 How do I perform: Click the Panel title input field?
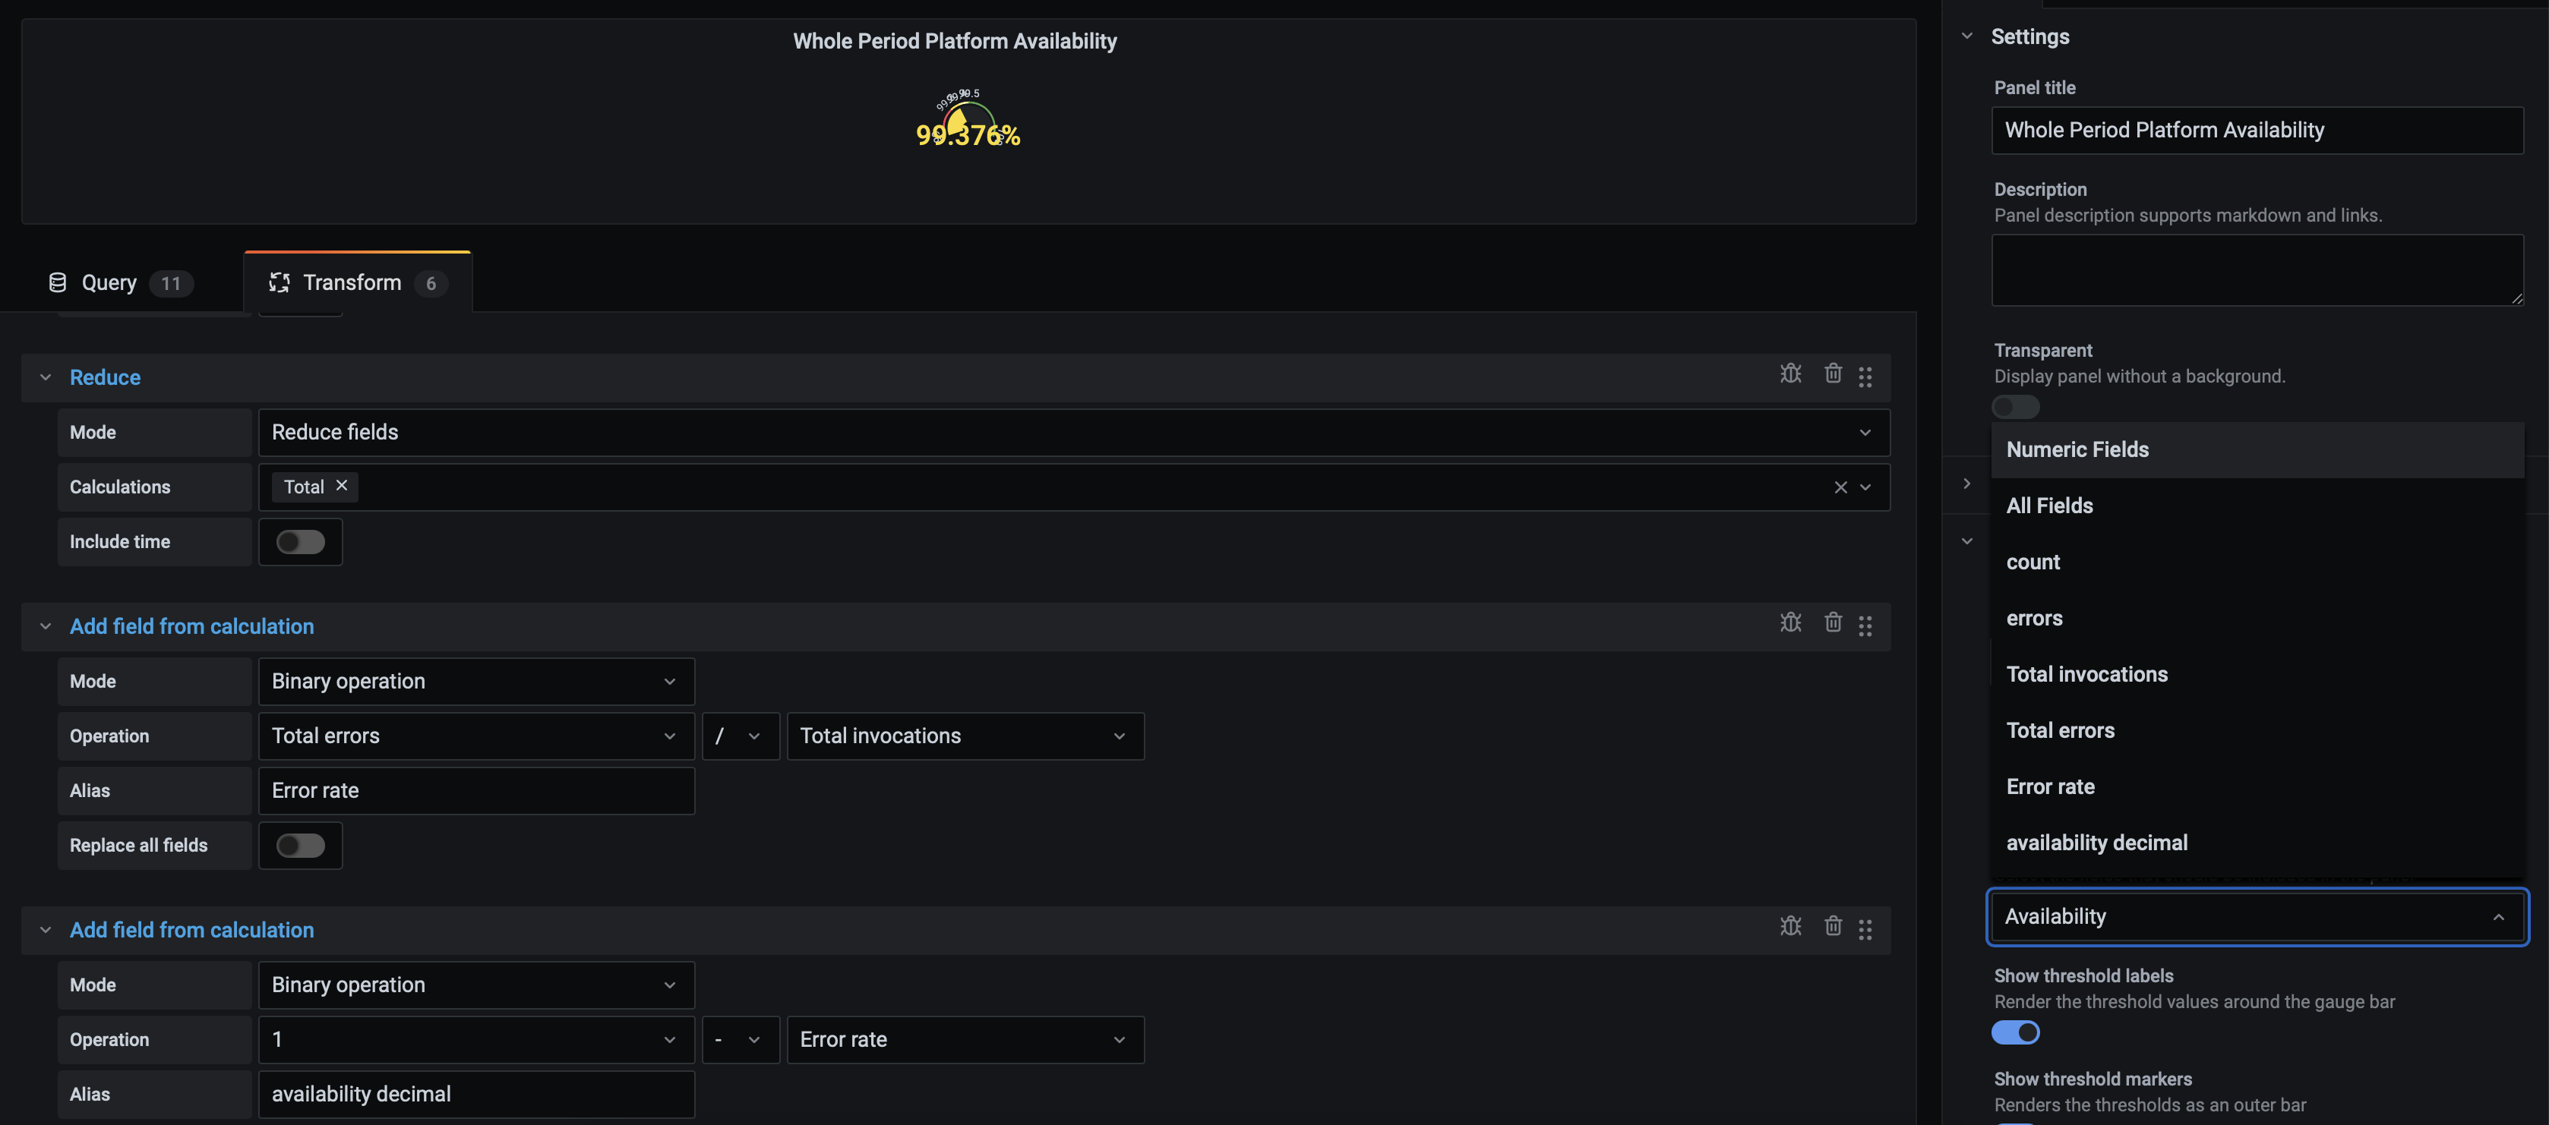click(2257, 130)
